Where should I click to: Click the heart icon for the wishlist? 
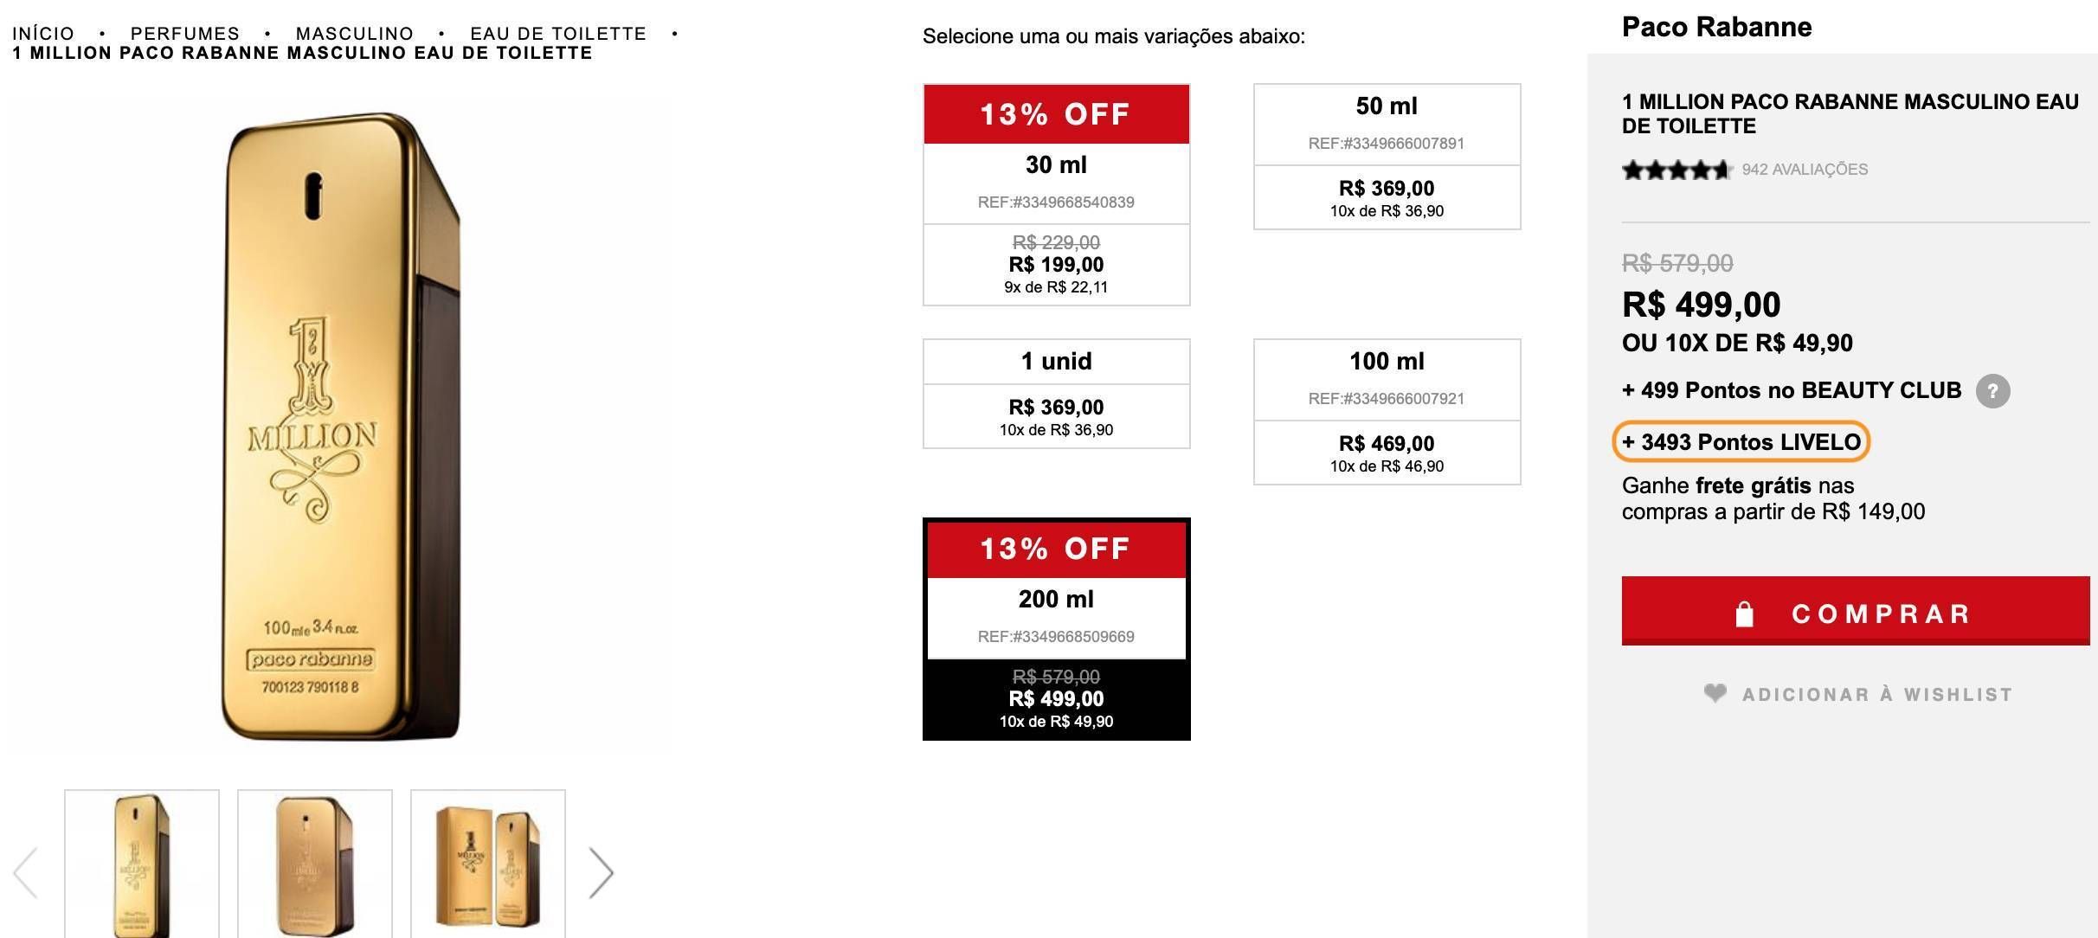pos(1715,693)
